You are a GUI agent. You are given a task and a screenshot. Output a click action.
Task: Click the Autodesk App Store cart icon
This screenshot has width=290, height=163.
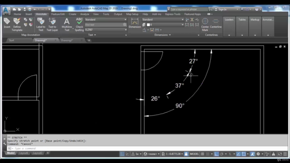click(x=242, y=9)
